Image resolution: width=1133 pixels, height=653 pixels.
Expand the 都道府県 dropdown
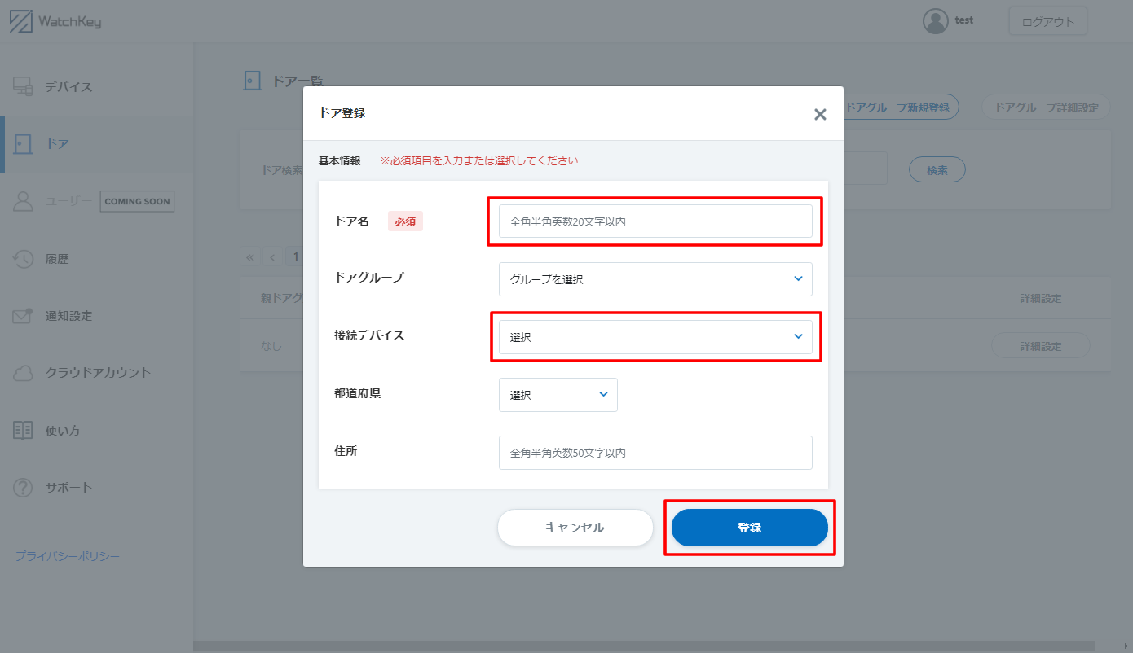558,395
